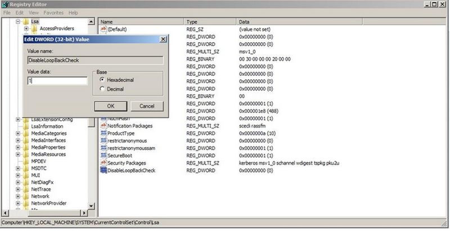Expand the AccessProviders node

pos(26,28)
